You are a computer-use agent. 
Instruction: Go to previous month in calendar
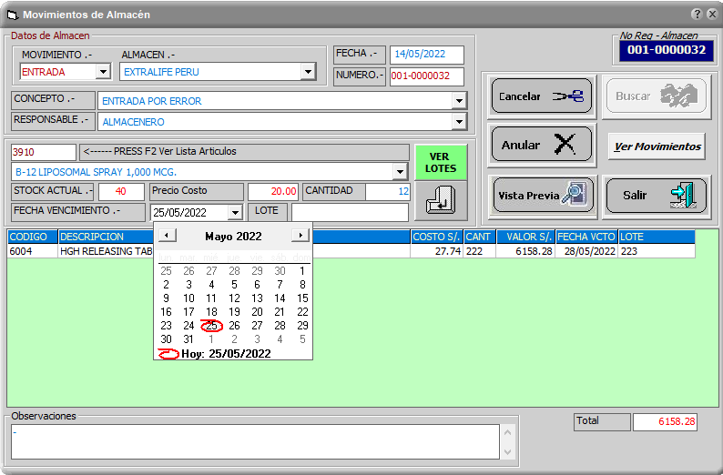click(x=166, y=235)
